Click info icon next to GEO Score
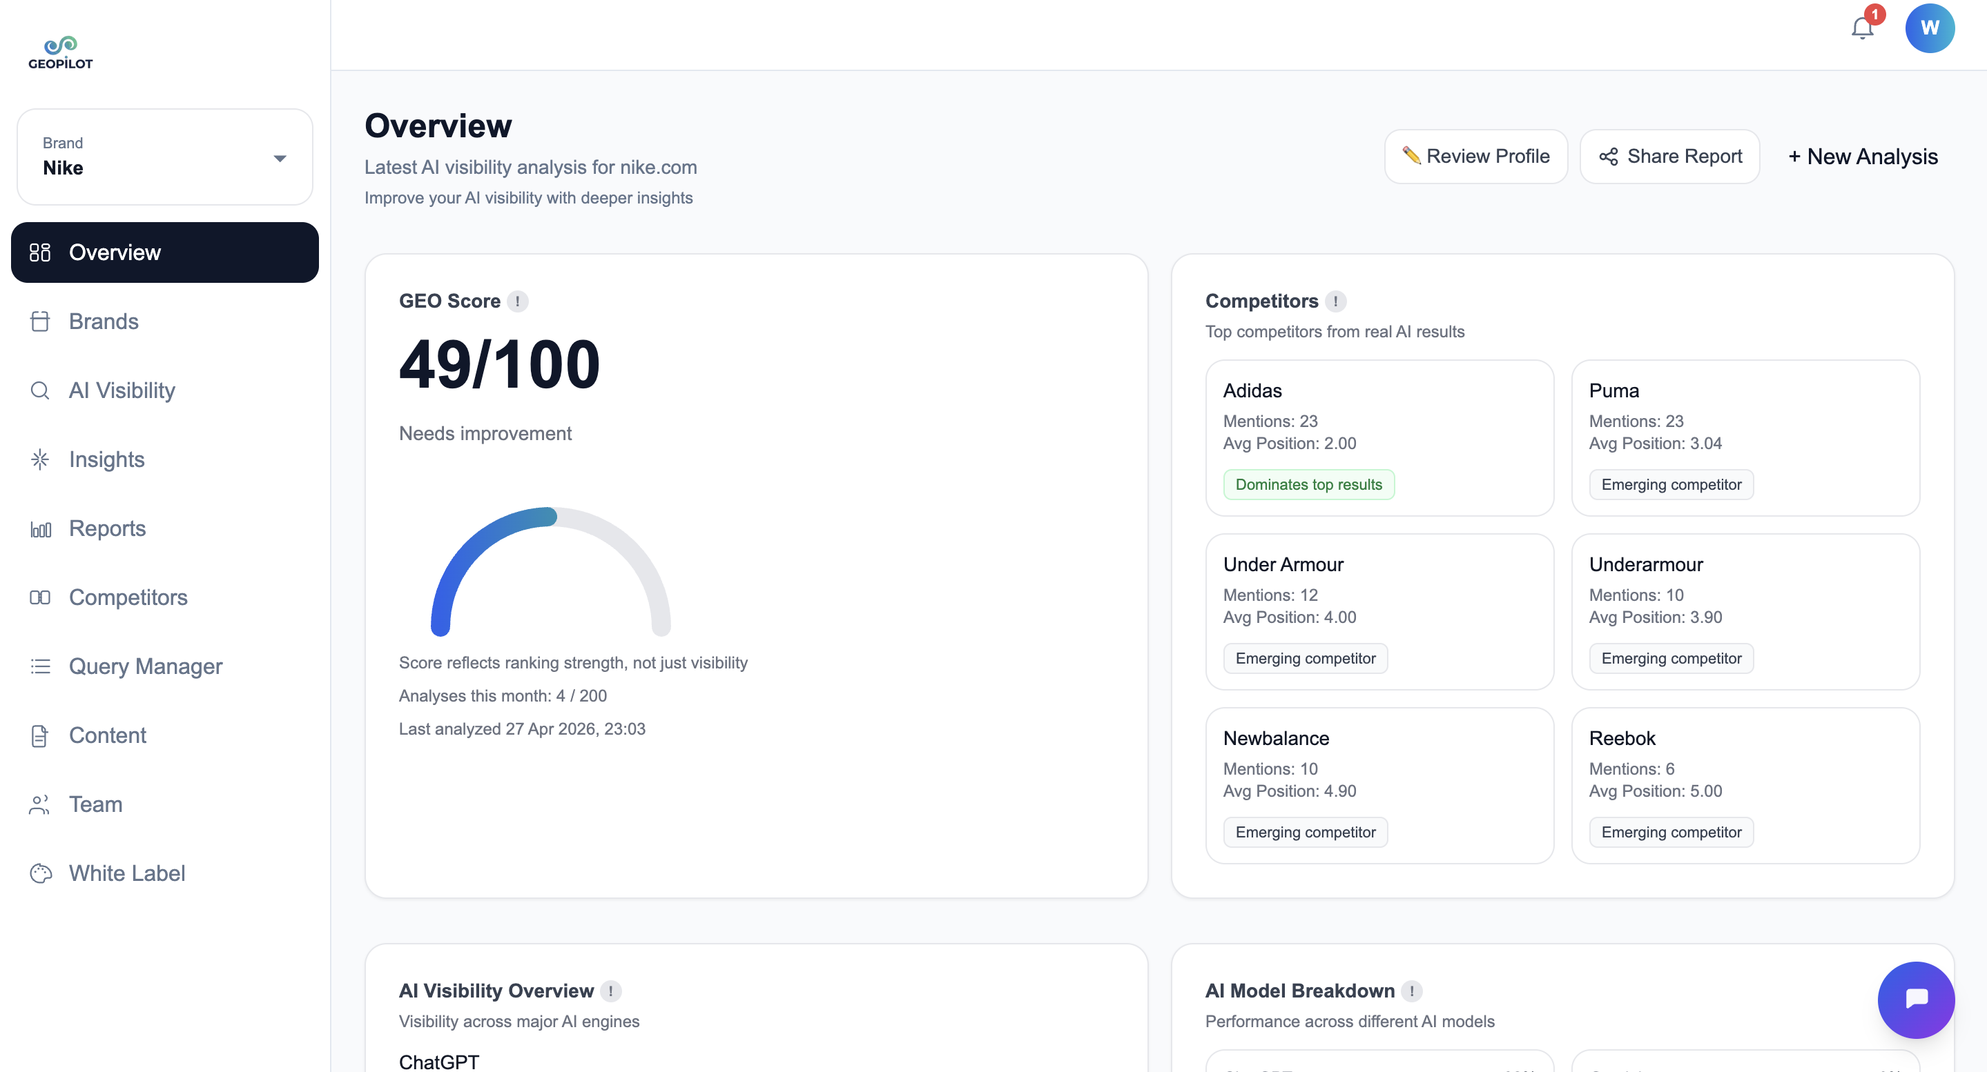1987x1072 pixels. (518, 301)
